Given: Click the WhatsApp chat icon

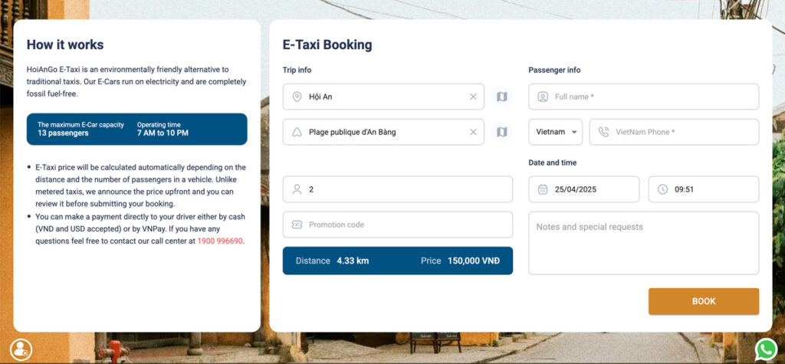Looking at the screenshot, I should [767, 349].
